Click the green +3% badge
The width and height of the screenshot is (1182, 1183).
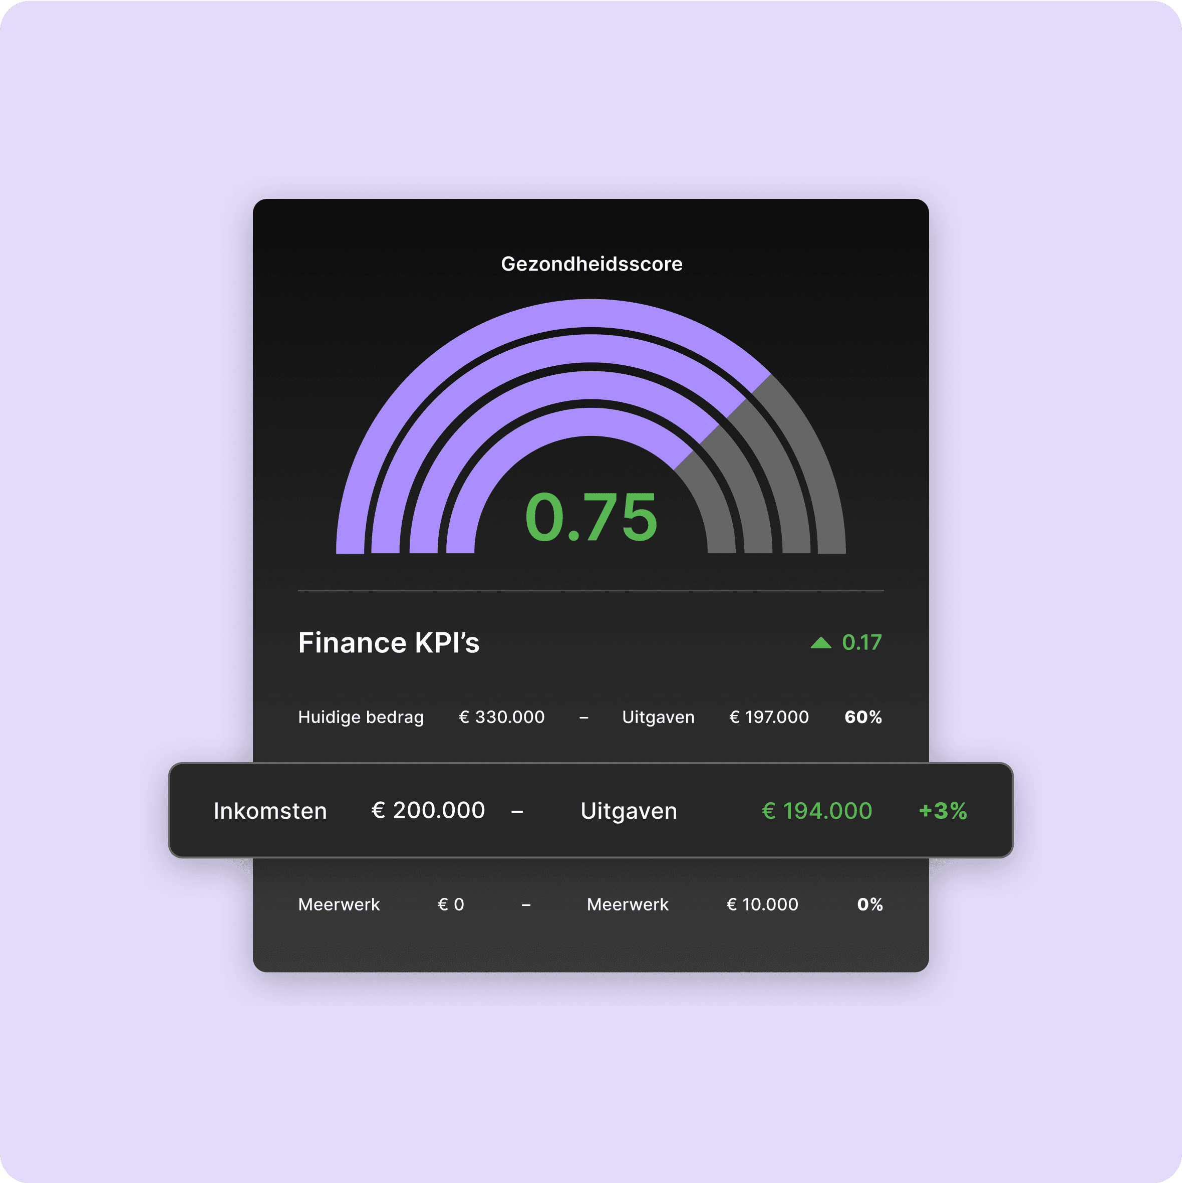[x=943, y=811]
